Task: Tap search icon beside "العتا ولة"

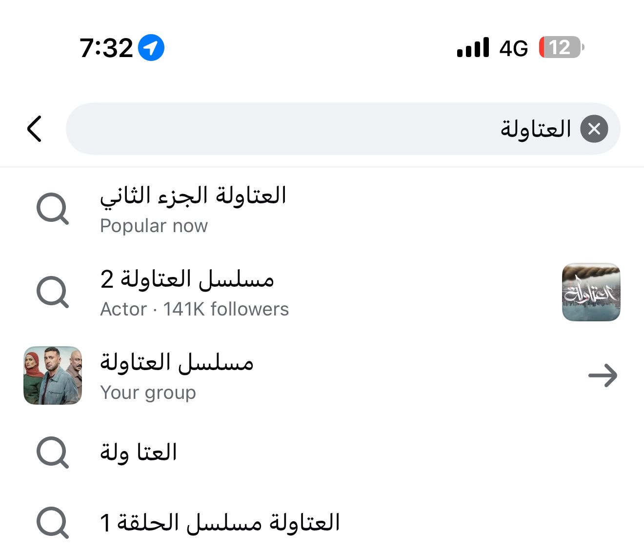Action: 53,453
